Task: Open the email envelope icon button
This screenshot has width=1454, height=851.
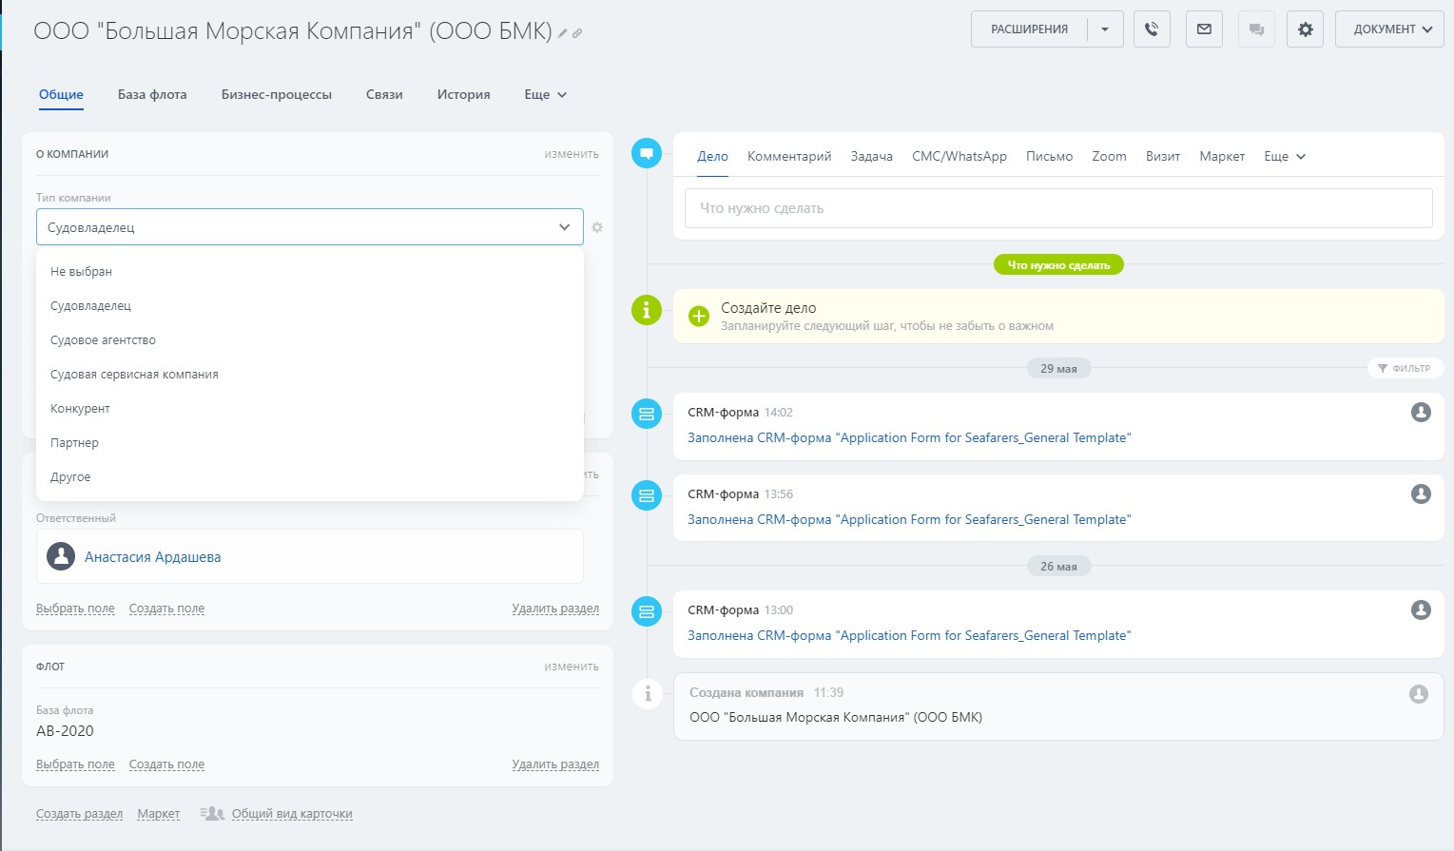Action: coord(1204,29)
